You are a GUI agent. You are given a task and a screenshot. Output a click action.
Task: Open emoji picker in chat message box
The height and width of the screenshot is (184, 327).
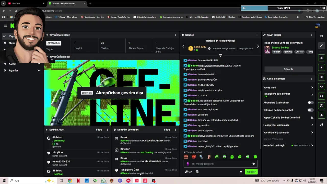pyautogui.click(x=254, y=164)
